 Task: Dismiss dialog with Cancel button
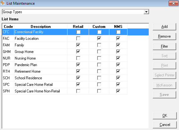coord(165,125)
